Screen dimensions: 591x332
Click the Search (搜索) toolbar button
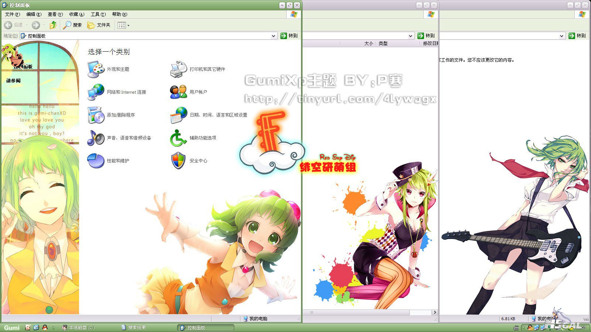[73, 25]
